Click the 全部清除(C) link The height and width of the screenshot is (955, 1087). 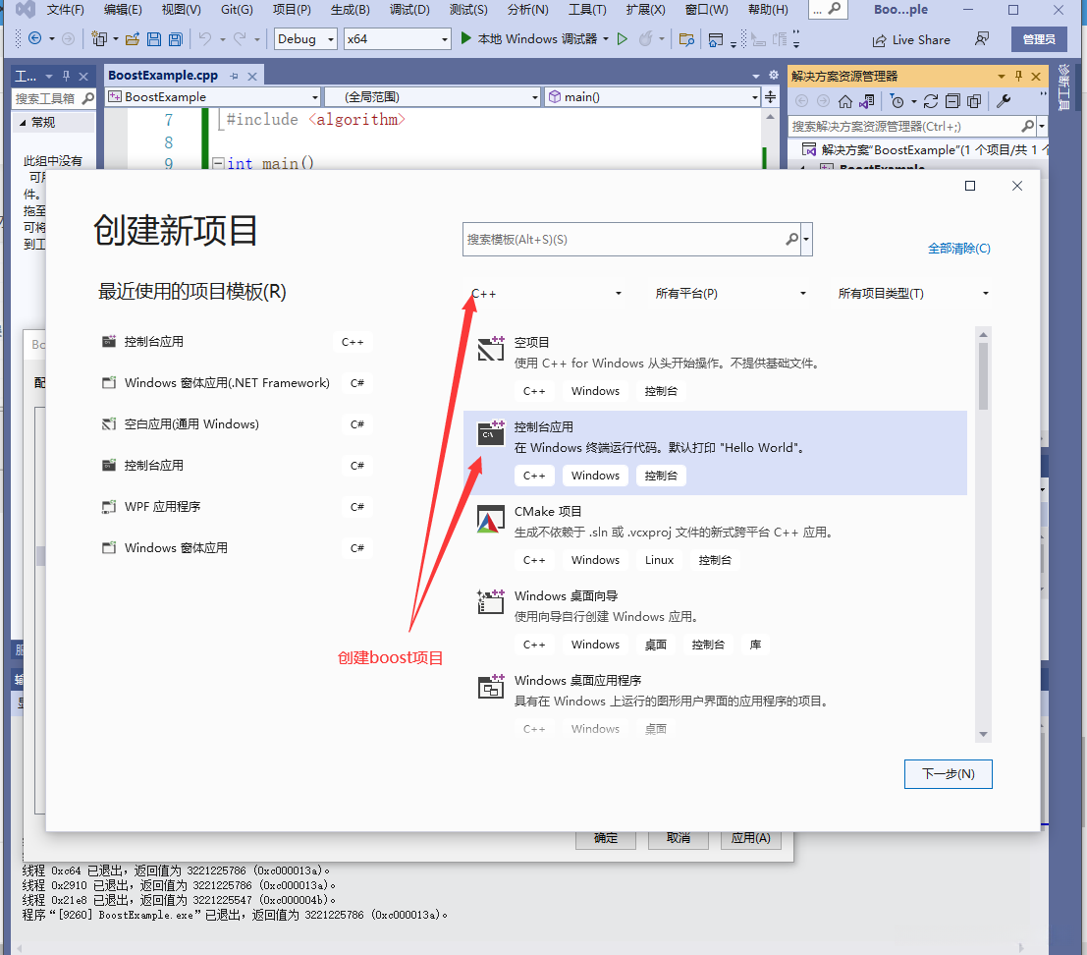tap(958, 249)
